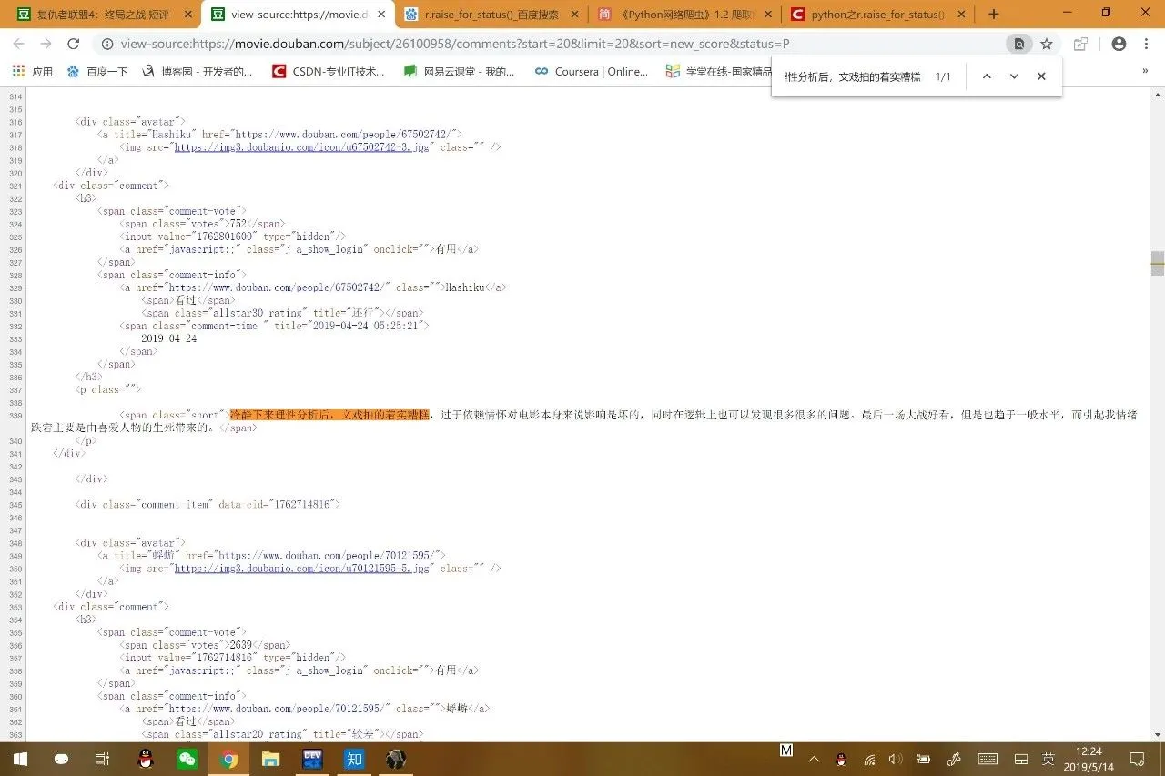Click the address bar URL
Image resolution: width=1165 pixels, height=776 pixels.
pos(455,44)
